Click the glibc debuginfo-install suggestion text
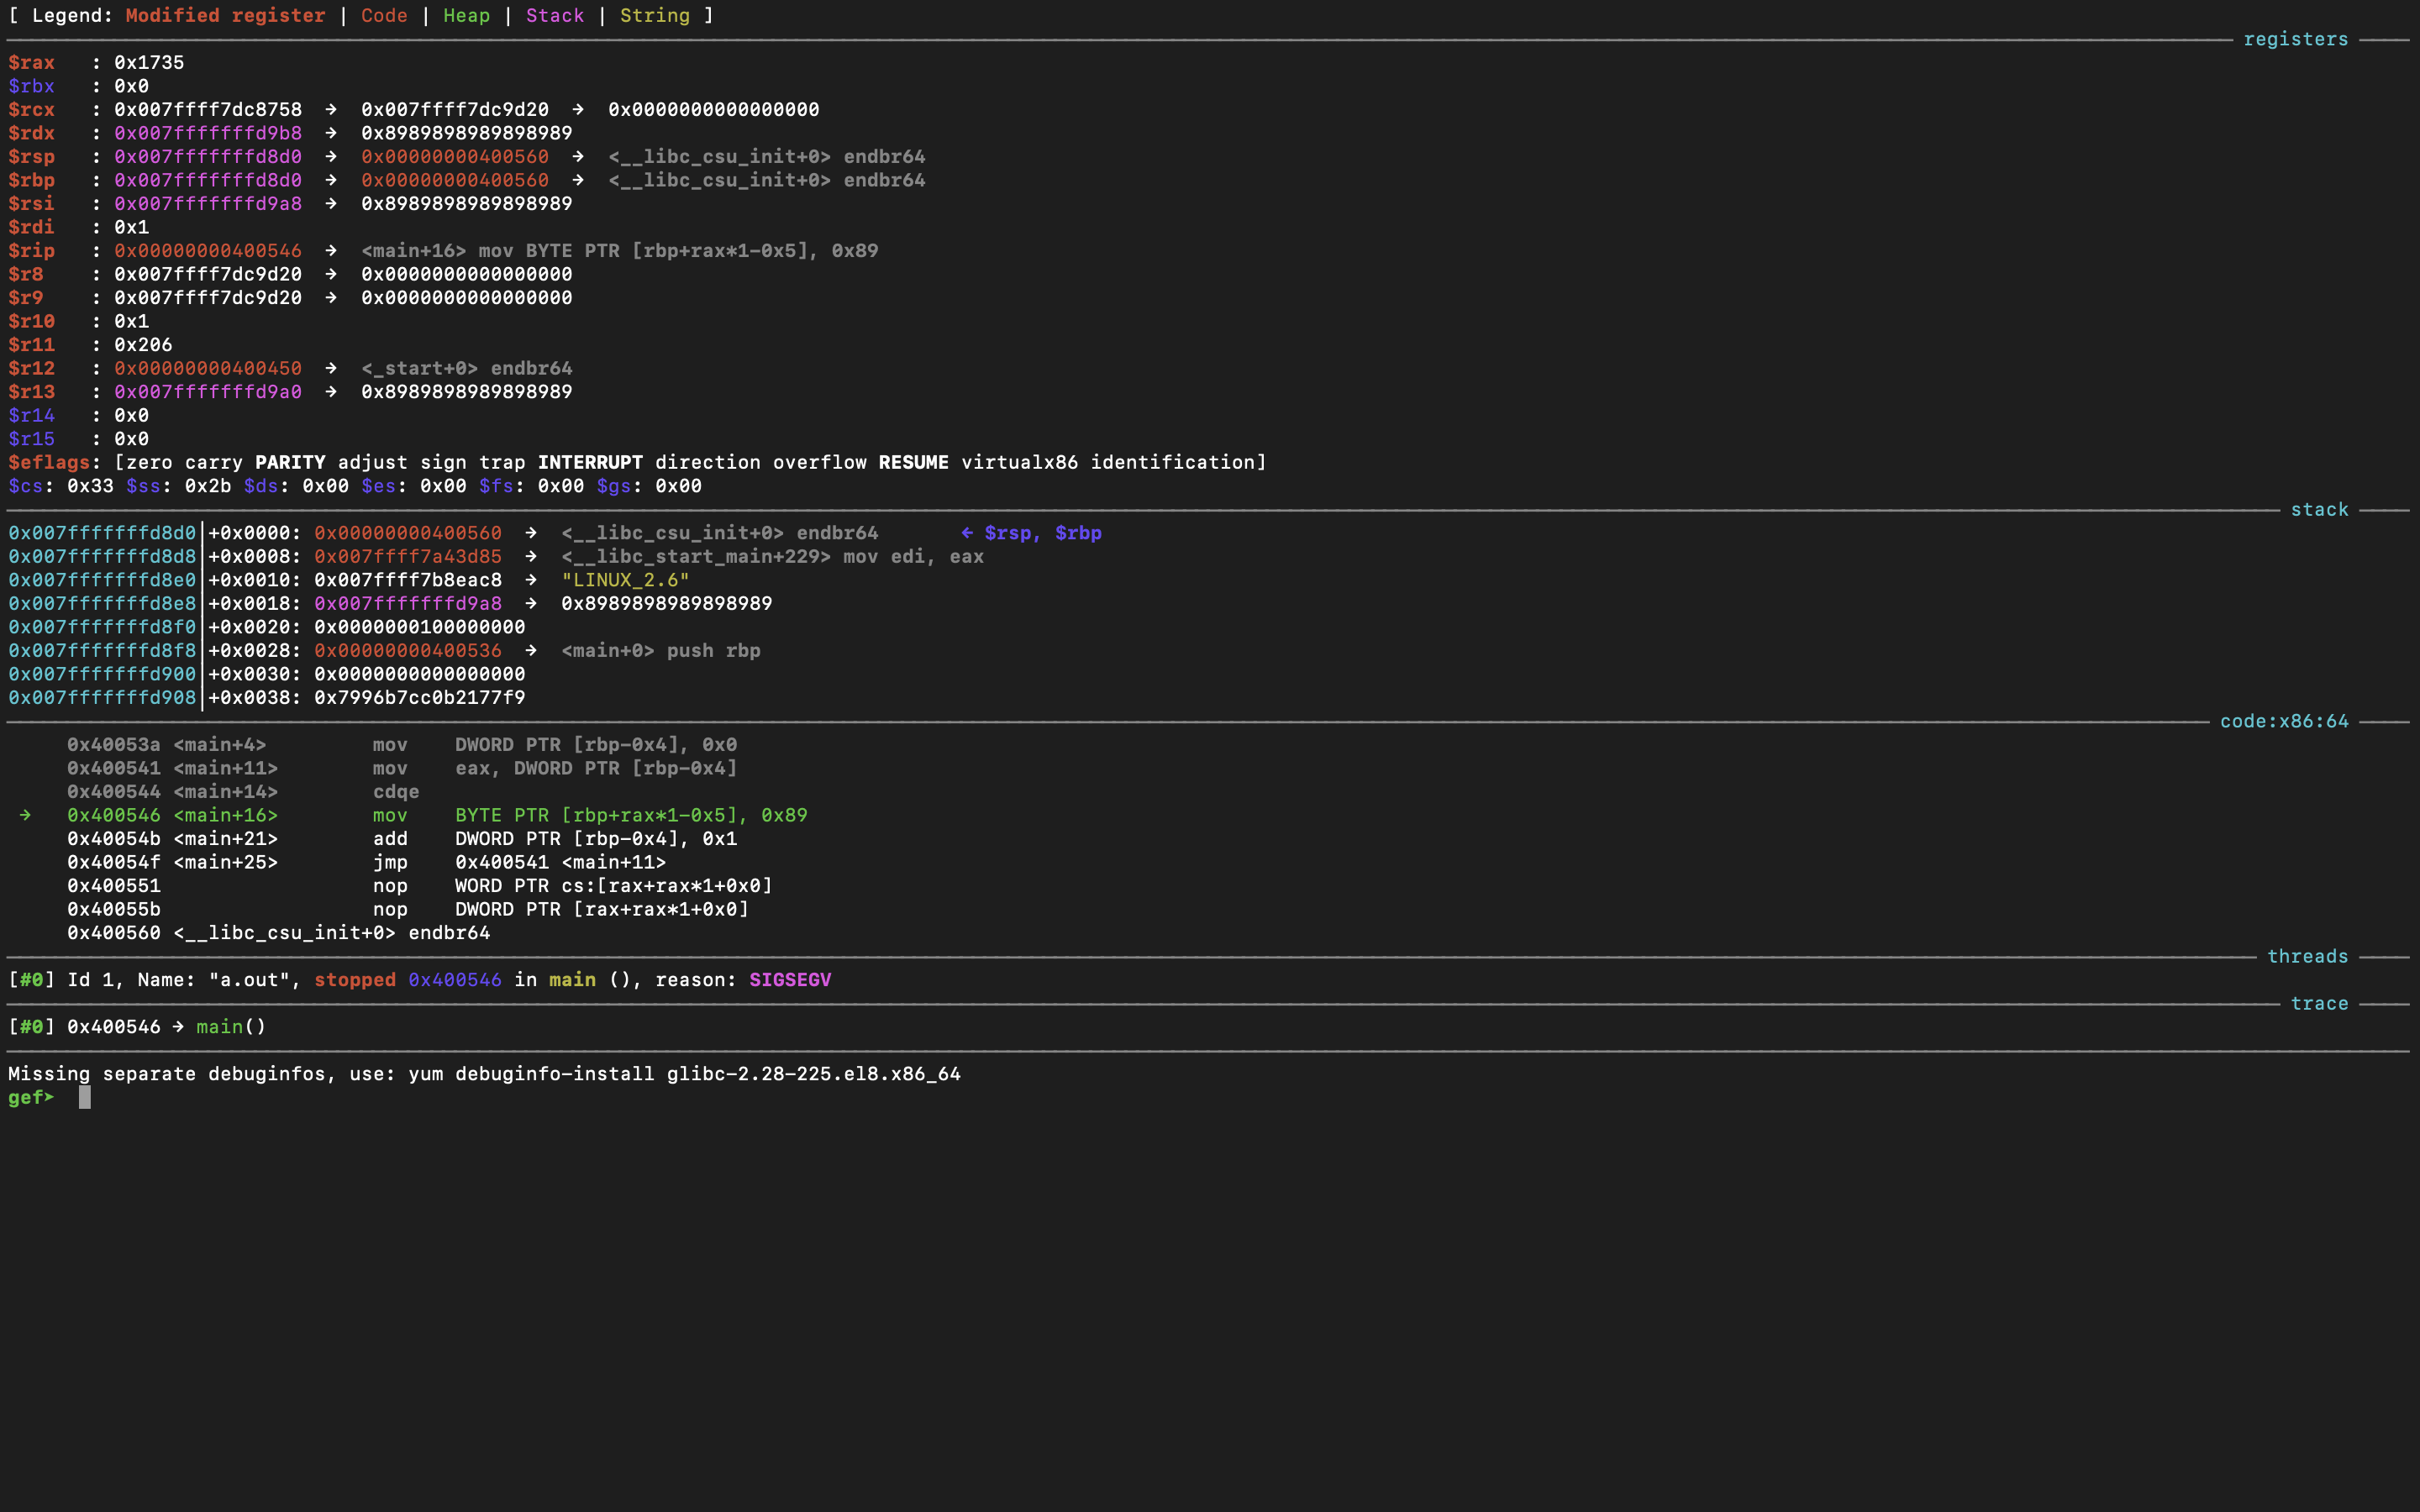This screenshot has width=2420, height=1512. tap(483, 1073)
